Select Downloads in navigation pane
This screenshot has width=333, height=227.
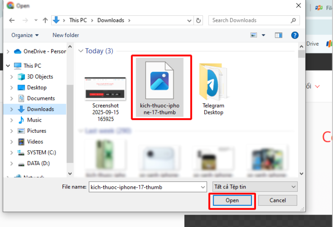pos(36,109)
